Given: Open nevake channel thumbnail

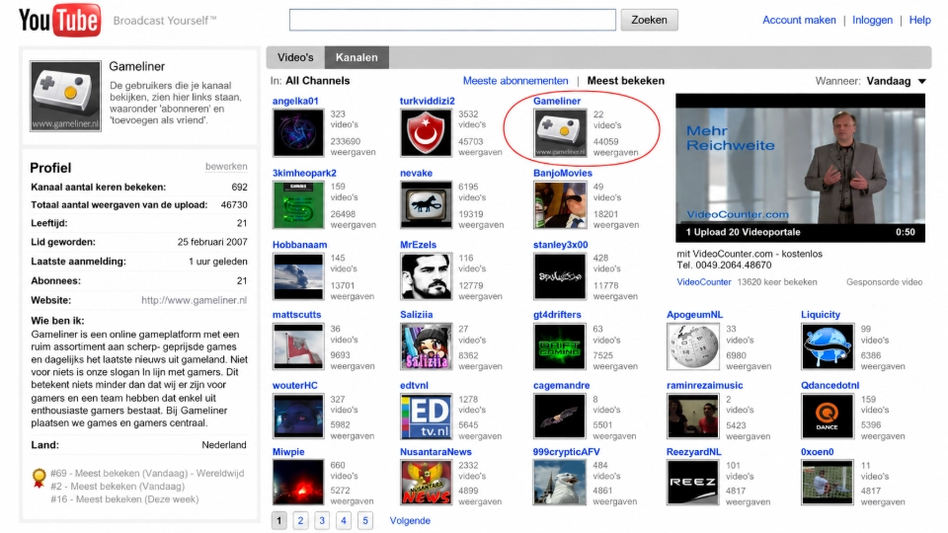Looking at the screenshot, I should (x=427, y=205).
